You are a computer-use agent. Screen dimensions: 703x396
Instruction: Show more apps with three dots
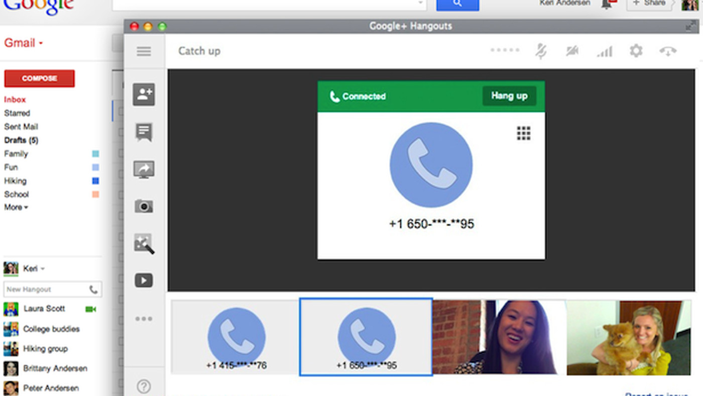coord(144,319)
